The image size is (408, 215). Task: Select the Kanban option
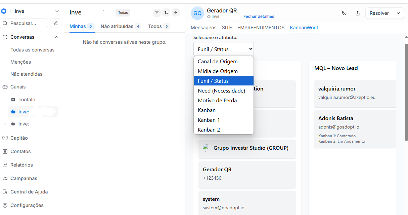click(224, 110)
